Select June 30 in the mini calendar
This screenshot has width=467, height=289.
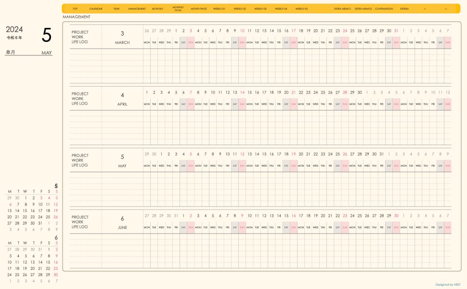[56, 275]
